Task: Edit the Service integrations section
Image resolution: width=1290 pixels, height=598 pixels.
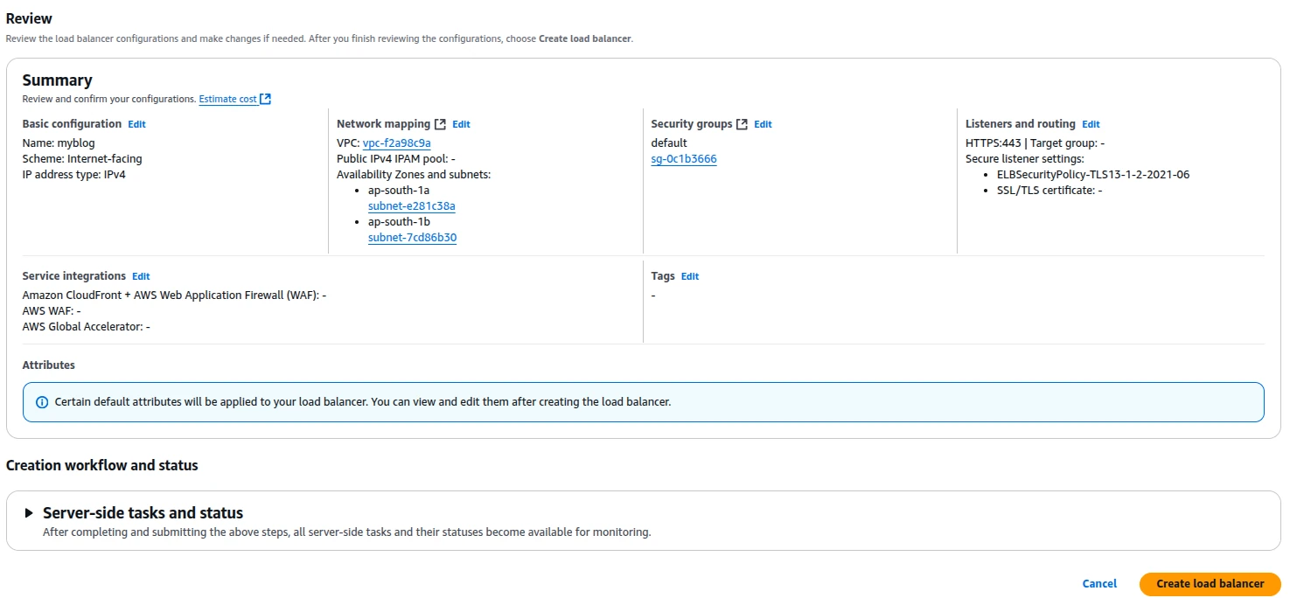Action: click(x=141, y=277)
